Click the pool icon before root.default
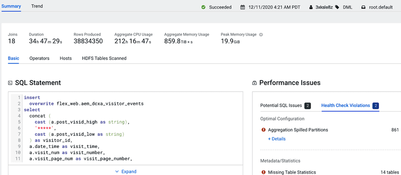Screen dimensions: 401x175 363,8
